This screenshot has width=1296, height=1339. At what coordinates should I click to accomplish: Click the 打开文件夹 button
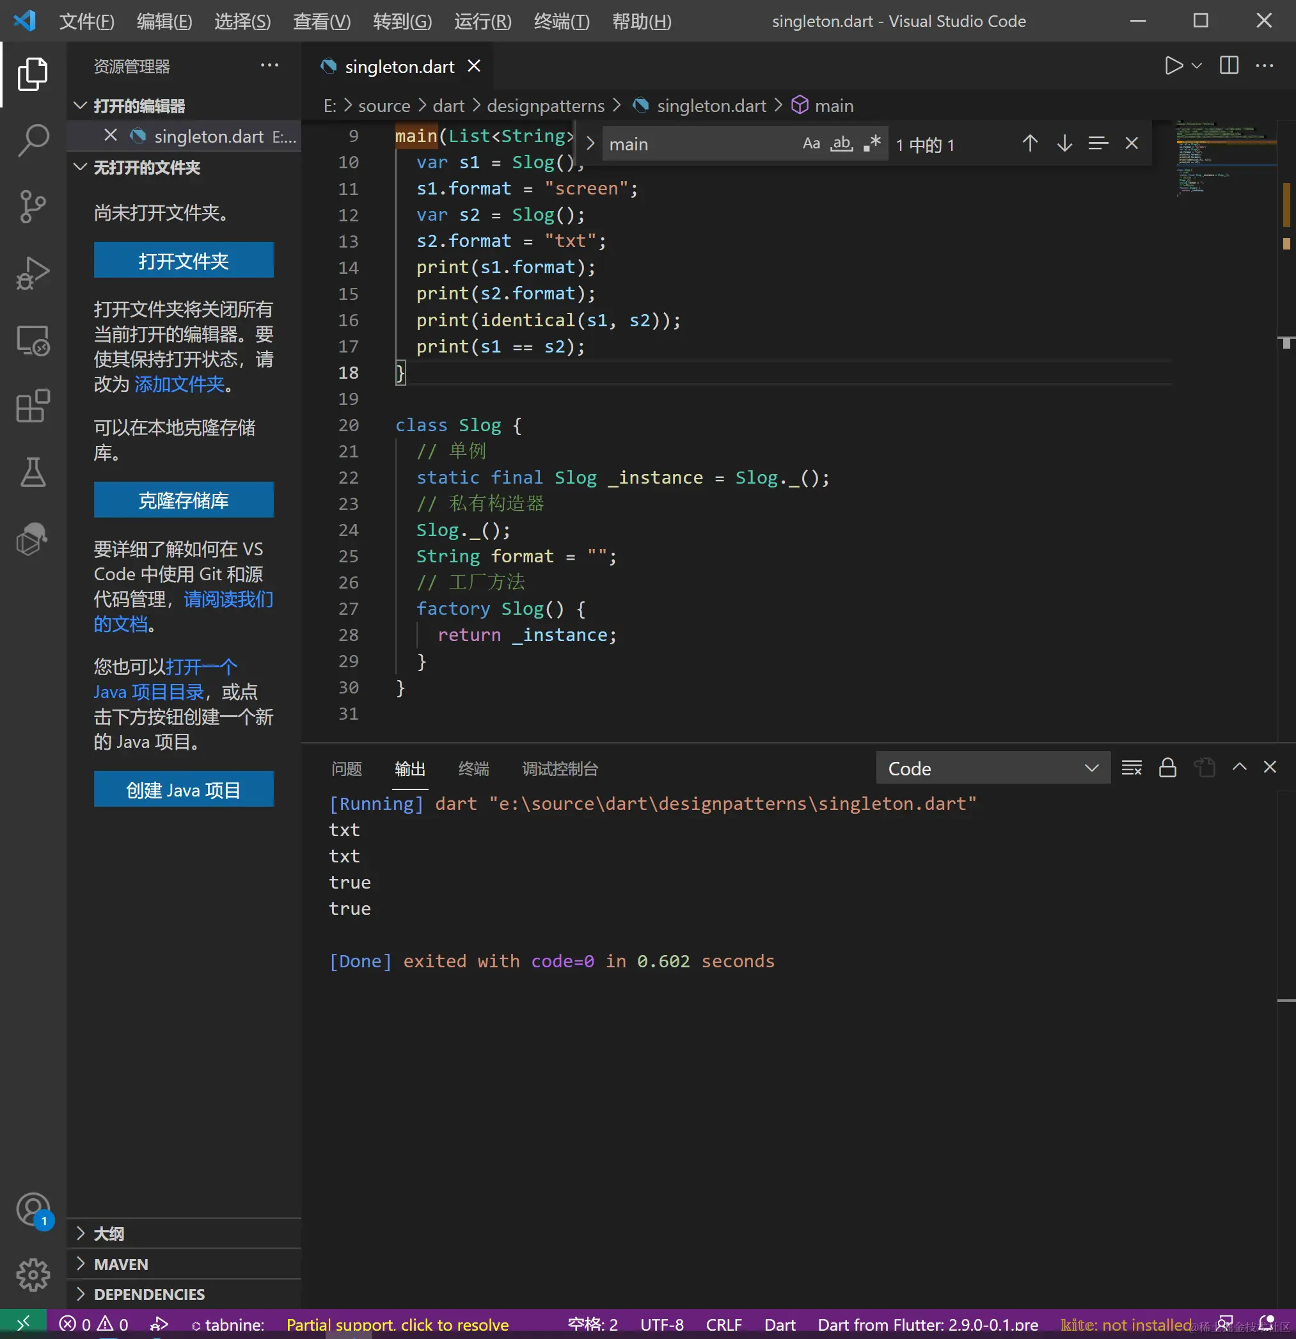[183, 260]
